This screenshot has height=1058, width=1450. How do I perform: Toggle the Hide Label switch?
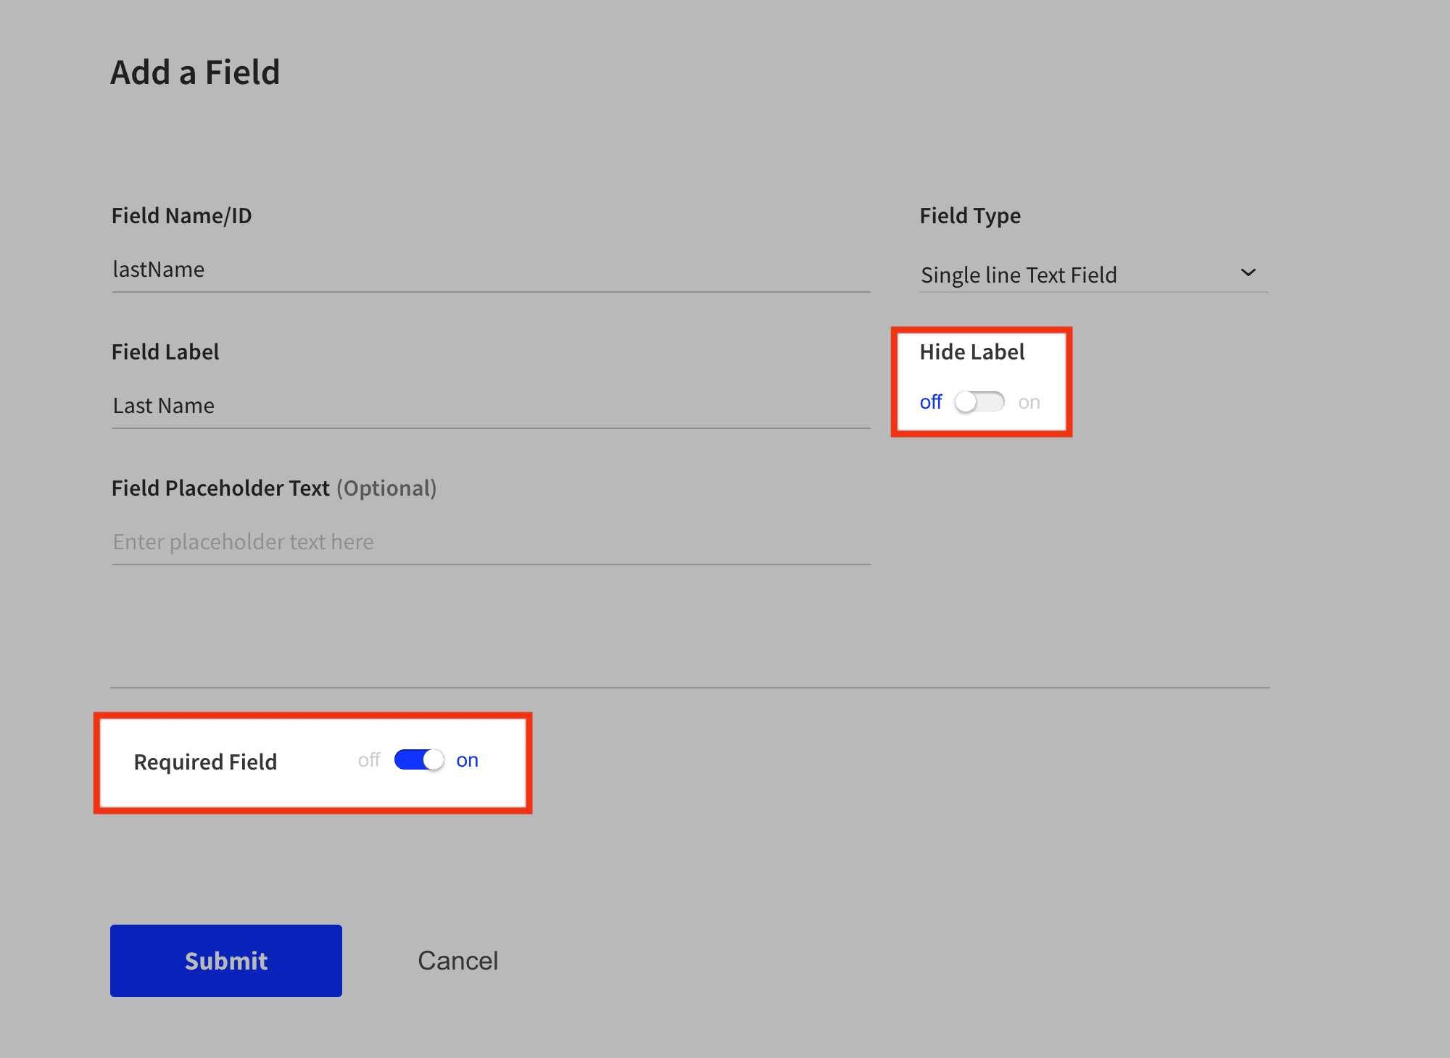pos(979,401)
